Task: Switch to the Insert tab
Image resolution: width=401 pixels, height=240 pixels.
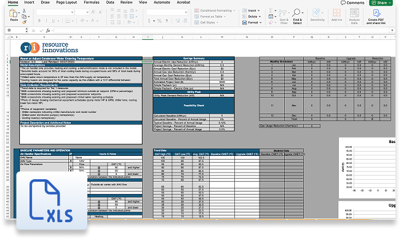Action: 29,2
